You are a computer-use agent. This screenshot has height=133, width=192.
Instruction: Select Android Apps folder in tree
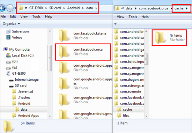click(25, 115)
